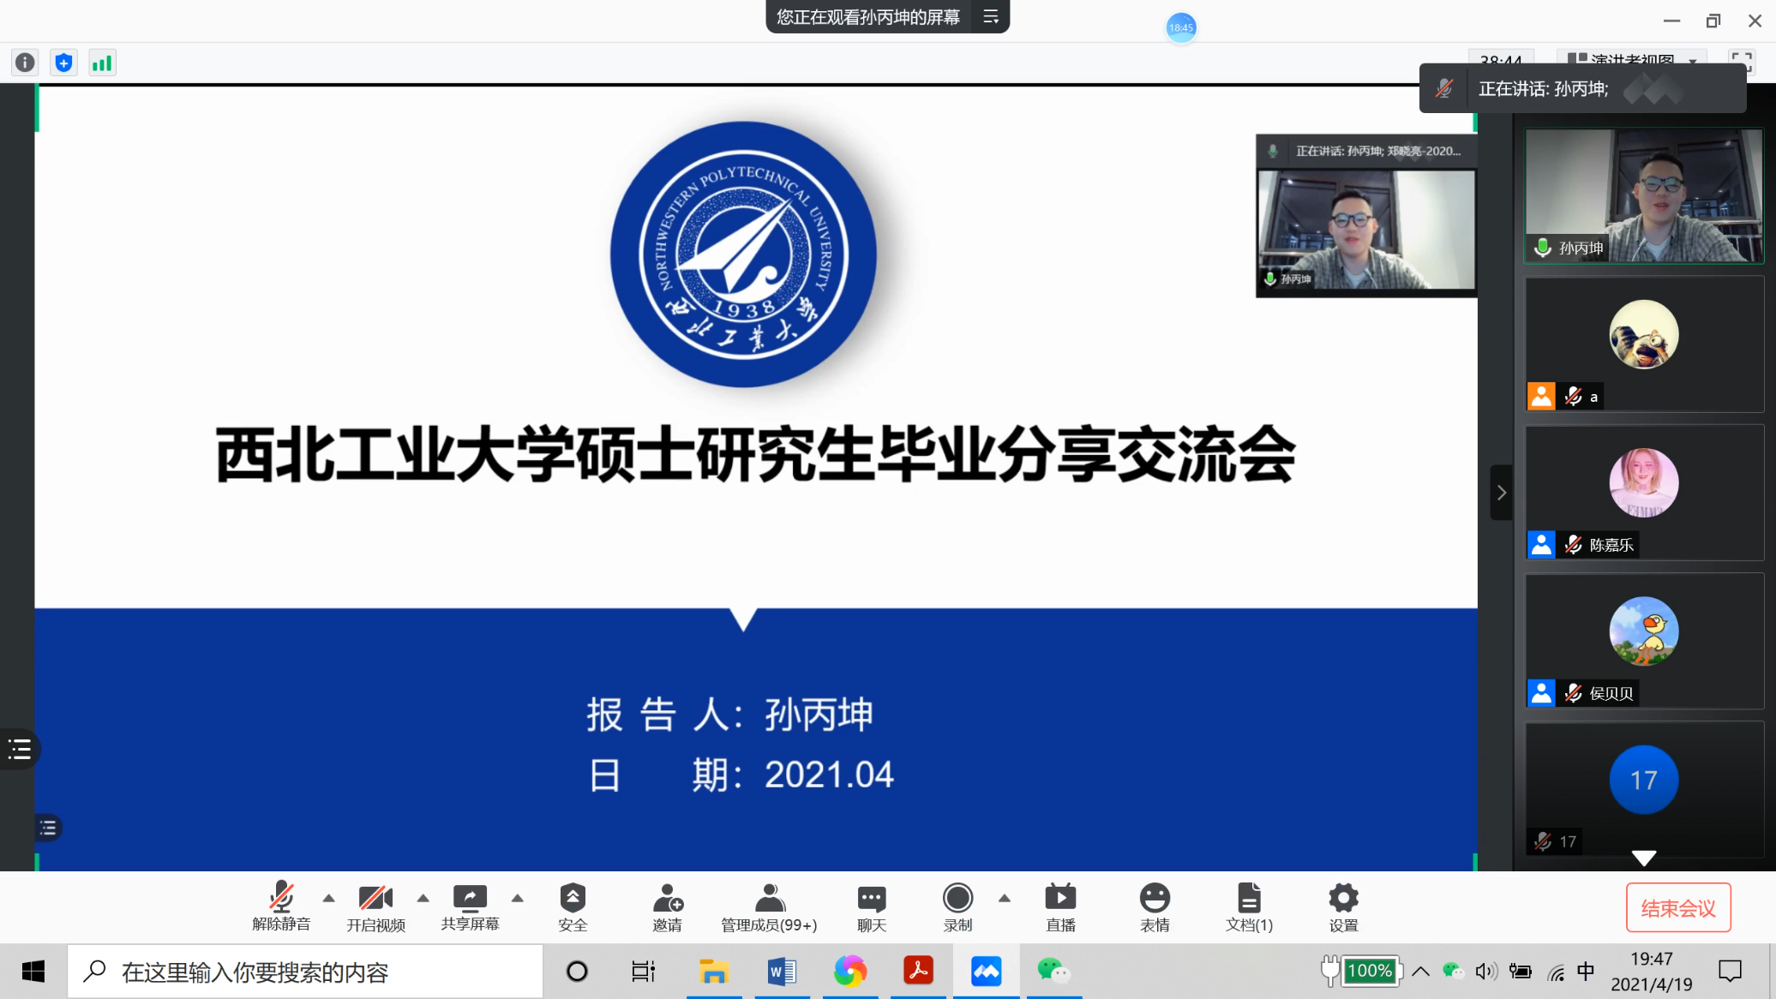Expand recording options arrow
The width and height of the screenshot is (1776, 999).
point(1005,898)
